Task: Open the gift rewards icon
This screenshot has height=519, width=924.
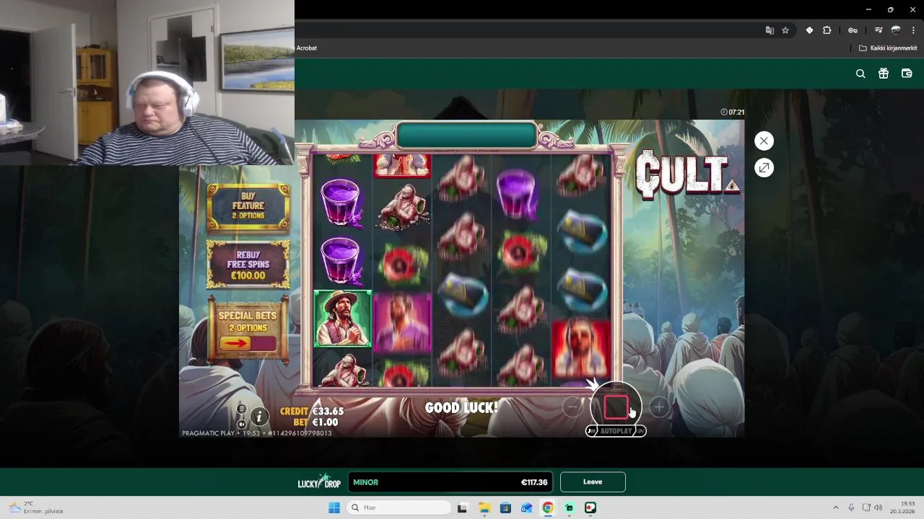Action: click(x=884, y=74)
